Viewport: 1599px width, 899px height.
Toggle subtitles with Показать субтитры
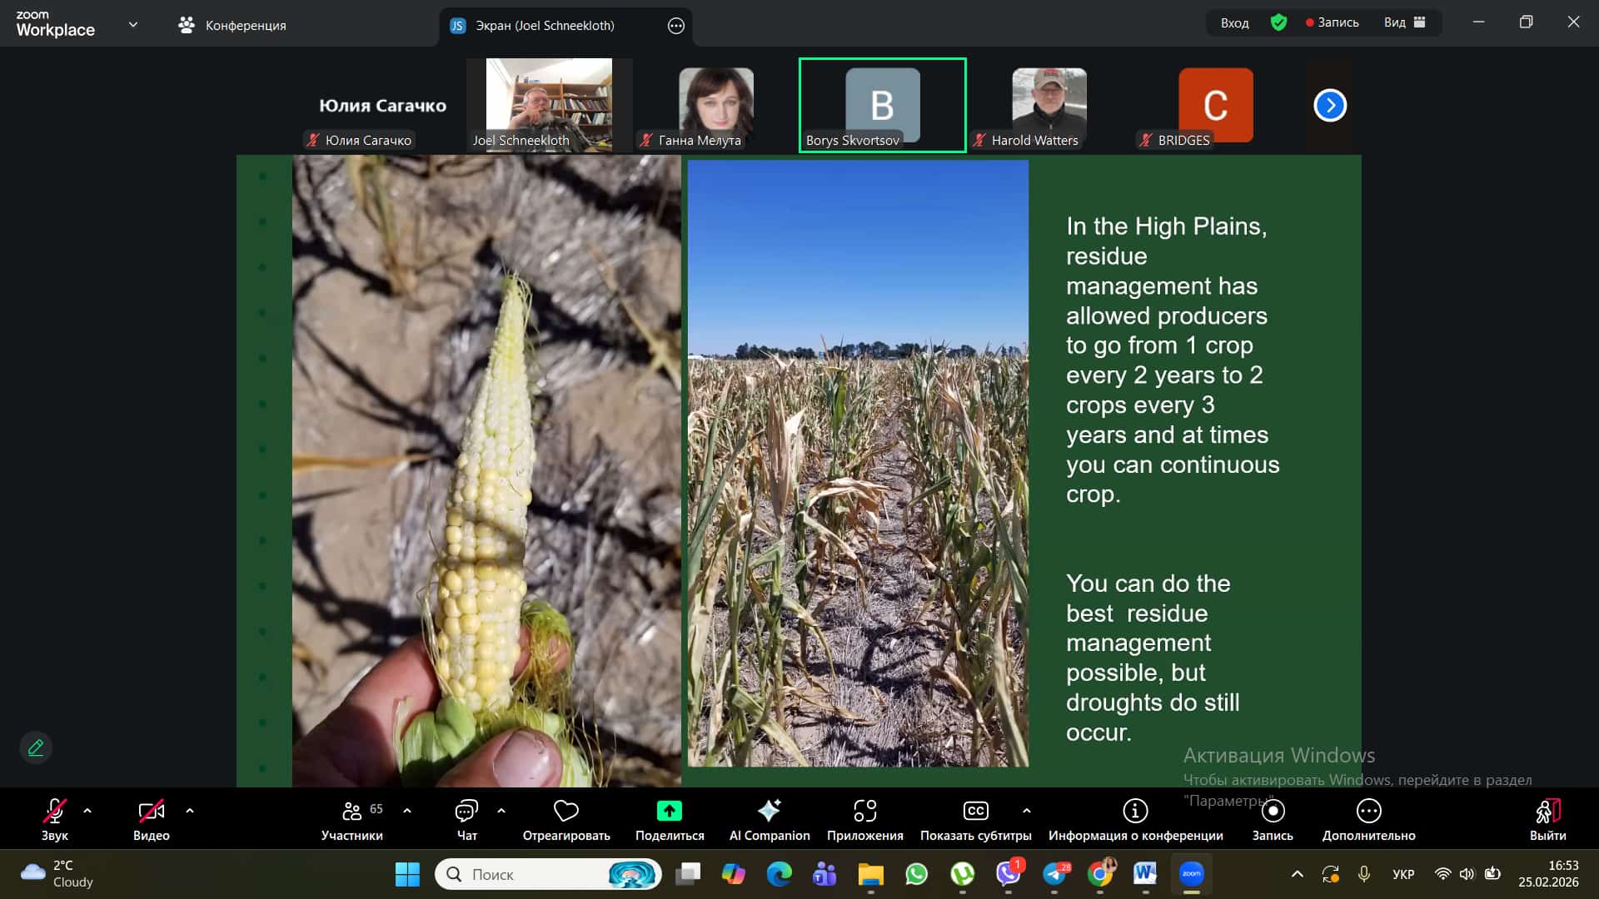[x=975, y=812]
